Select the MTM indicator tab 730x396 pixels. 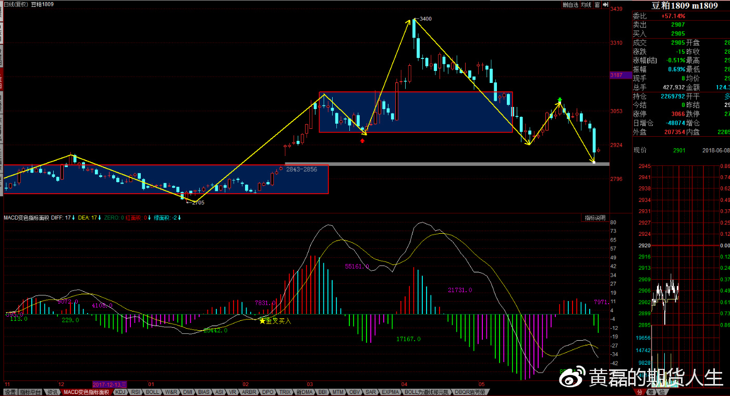coord(338,391)
